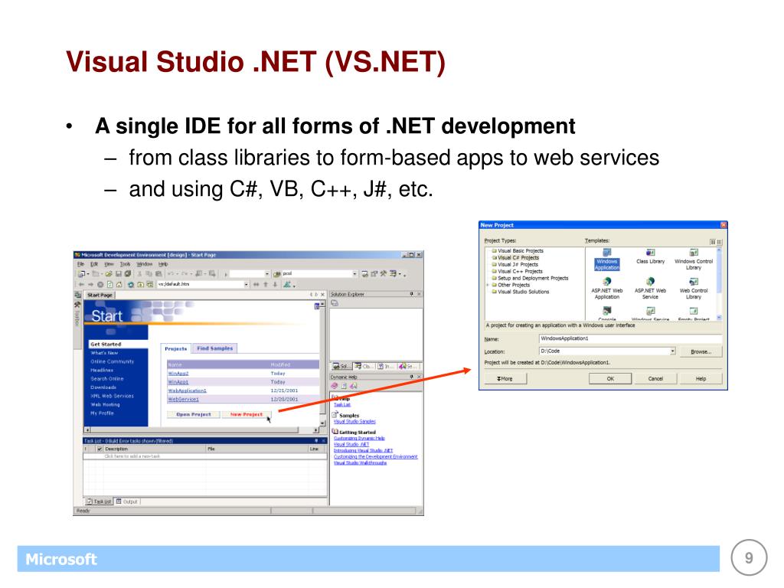Click Save All icon in IDE toolbar

point(128,274)
